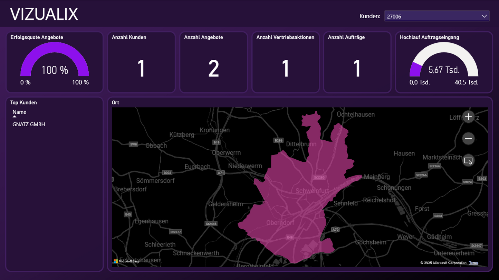Click the VIZUALIX title
The width and height of the screenshot is (499, 280).
(44, 14)
